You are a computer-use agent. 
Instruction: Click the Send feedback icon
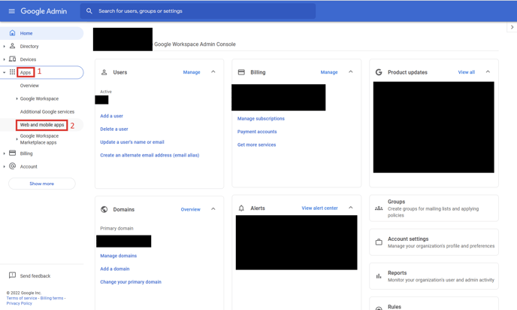coord(12,276)
